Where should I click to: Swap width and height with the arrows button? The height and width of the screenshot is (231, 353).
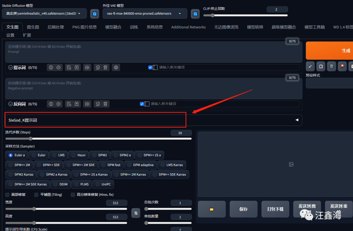pyautogui.click(x=136, y=213)
